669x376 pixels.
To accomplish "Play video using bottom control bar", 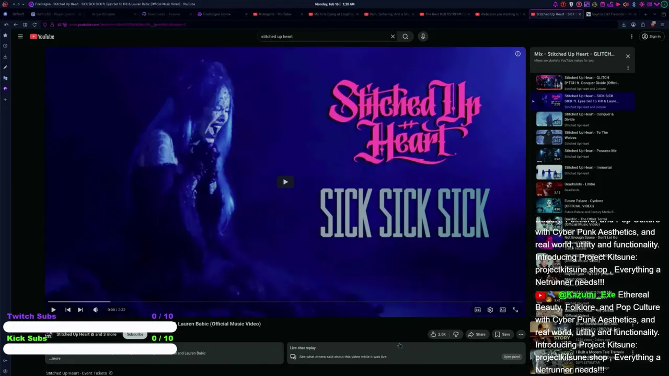I will [x=53, y=310].
